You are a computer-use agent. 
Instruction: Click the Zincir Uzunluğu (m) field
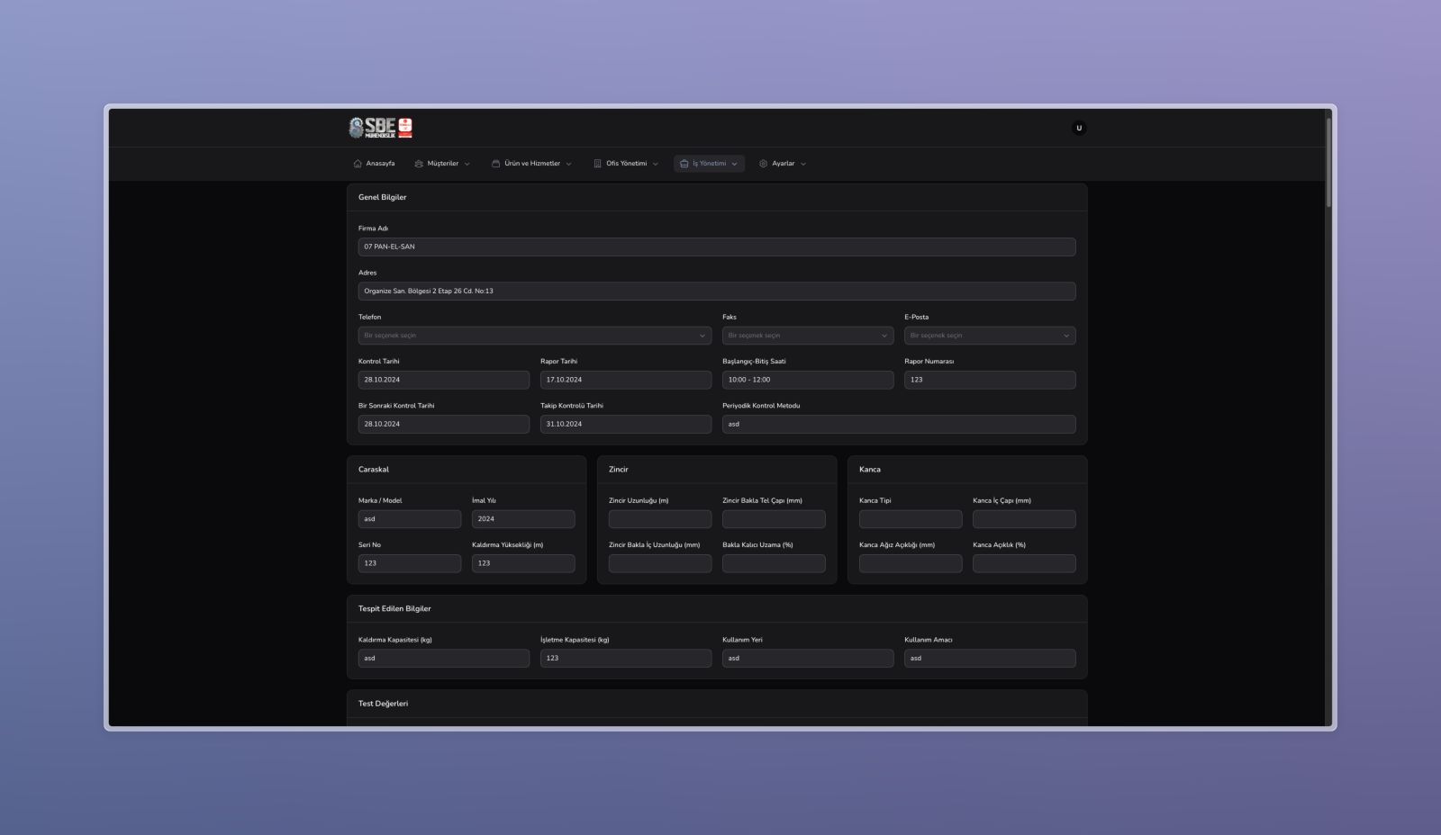click(659, 519)
